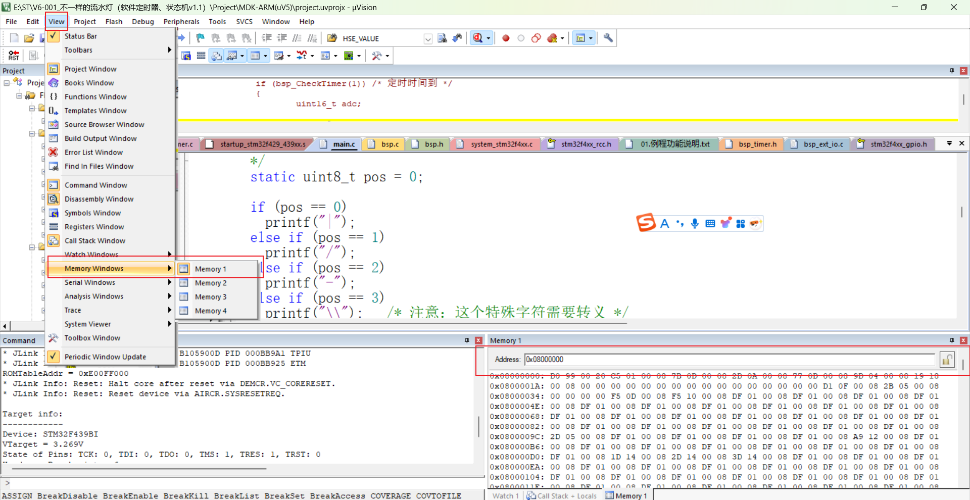
Task: Select Memory 1 from the submenu
Action: [217, 269]
